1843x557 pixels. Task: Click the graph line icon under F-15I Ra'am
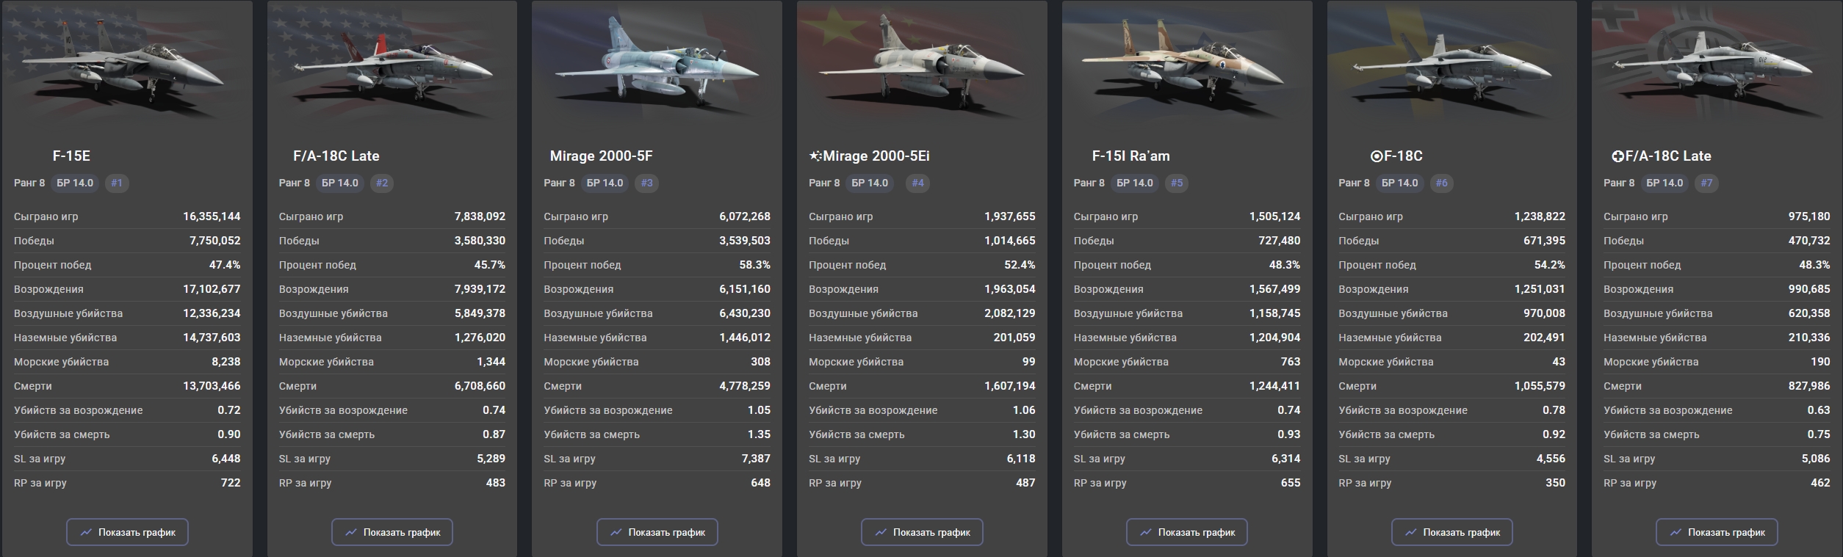point(1146,532)
